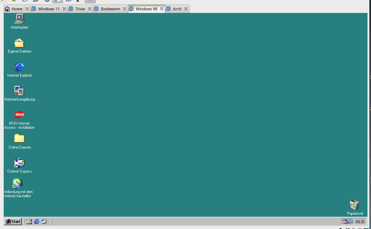Open the Arbeitsplatz desktop icon
This screenshot has width=371, height=229.
pyautogui.click(x=19, y=19)
